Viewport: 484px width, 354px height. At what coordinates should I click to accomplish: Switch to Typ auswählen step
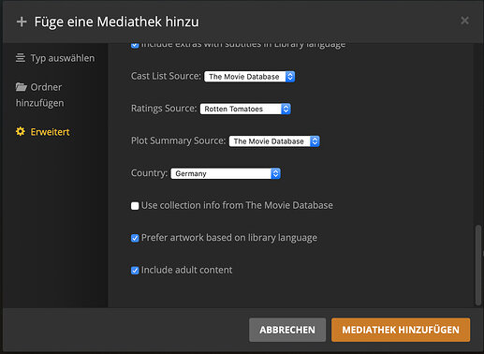[x=55, y=58]
